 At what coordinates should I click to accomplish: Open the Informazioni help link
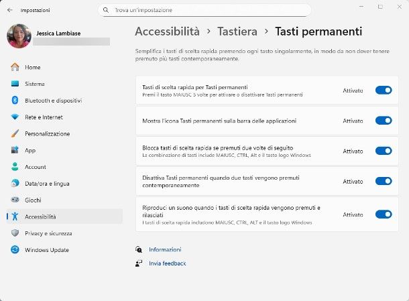point(165,249)
